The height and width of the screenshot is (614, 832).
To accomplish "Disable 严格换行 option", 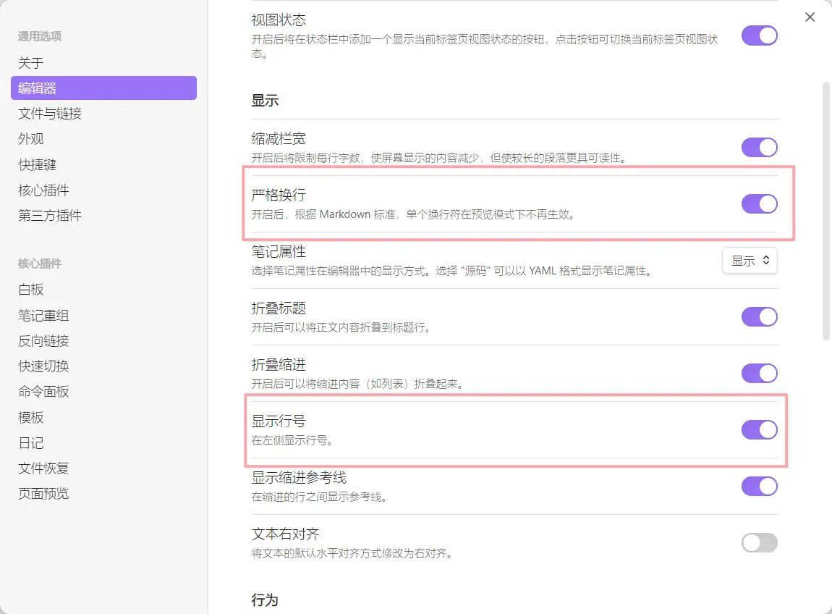I will pyautogui.click(x=759, y=203).
